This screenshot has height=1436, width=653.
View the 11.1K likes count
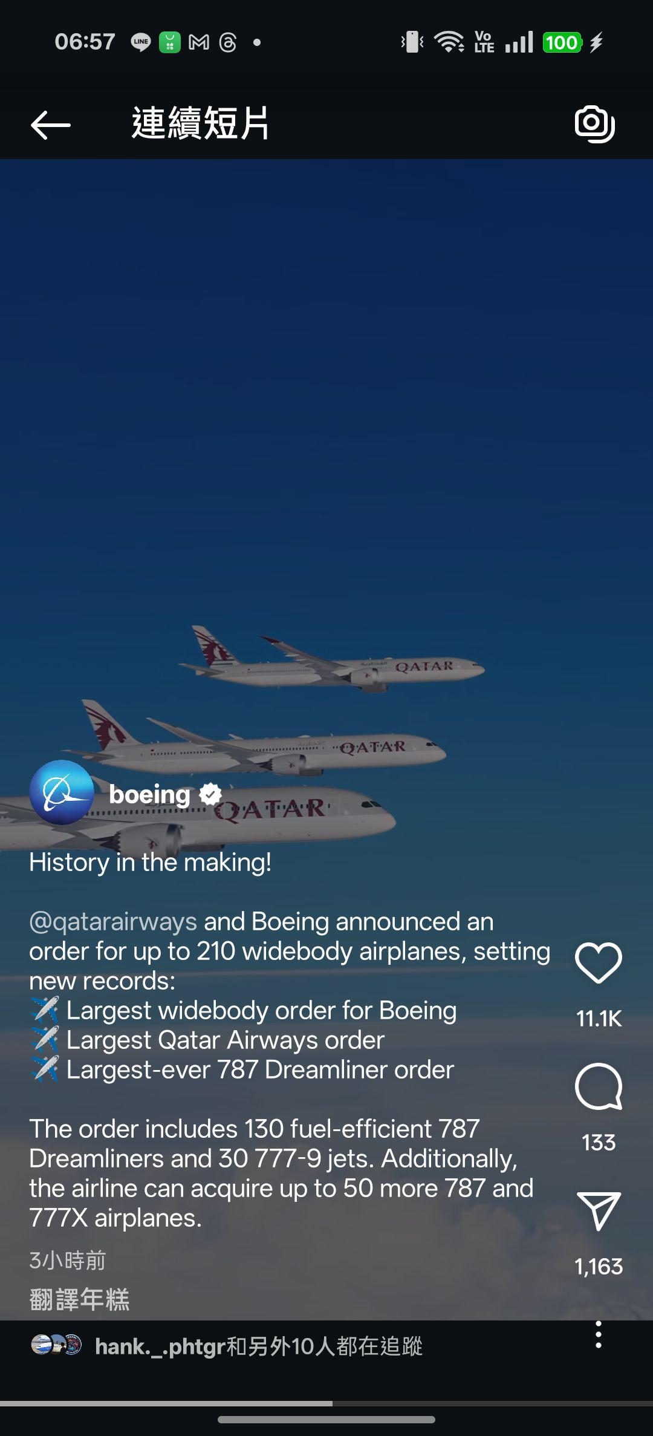[599, 1019]
